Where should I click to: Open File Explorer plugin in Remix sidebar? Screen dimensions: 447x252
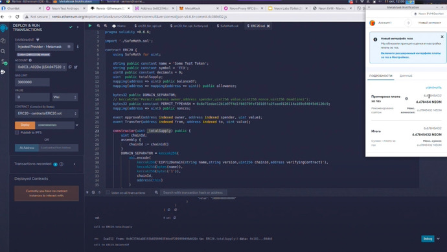[3, 41]
